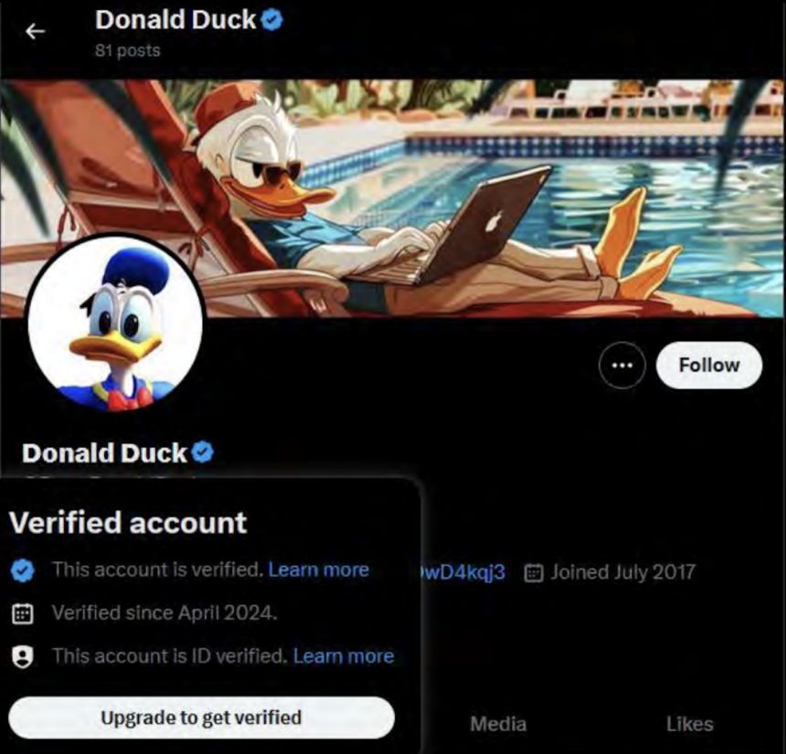Click the ID verification person icon in the popup
This screenshot has width=786, height=754.
[x=24, y=654]
